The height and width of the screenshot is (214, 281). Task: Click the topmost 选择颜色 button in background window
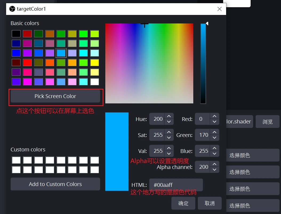coord(253,155)
